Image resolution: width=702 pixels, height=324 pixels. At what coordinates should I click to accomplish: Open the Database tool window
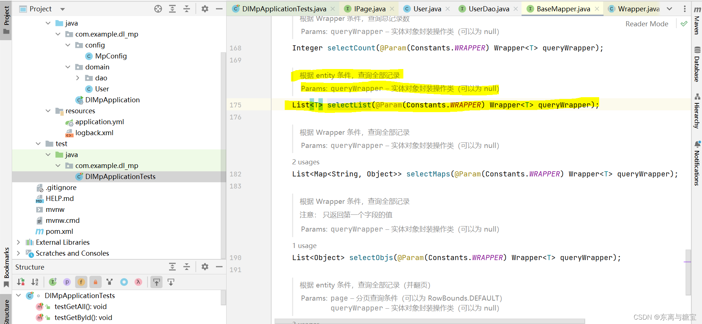(x=697, y=64)
